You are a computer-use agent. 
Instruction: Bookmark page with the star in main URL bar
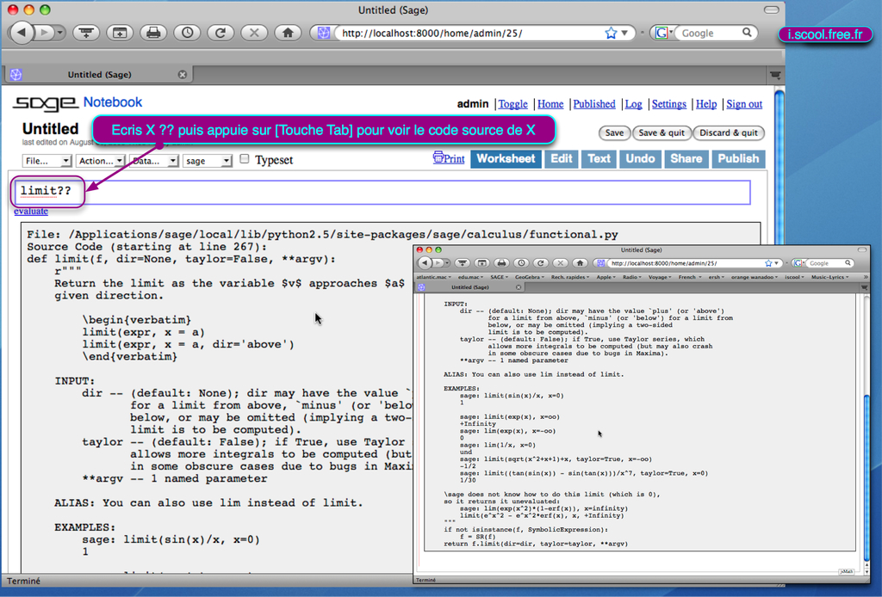click(611, 34)
